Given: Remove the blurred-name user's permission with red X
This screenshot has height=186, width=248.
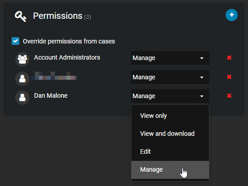Looking at the screenshot, I should coord(229,77).
